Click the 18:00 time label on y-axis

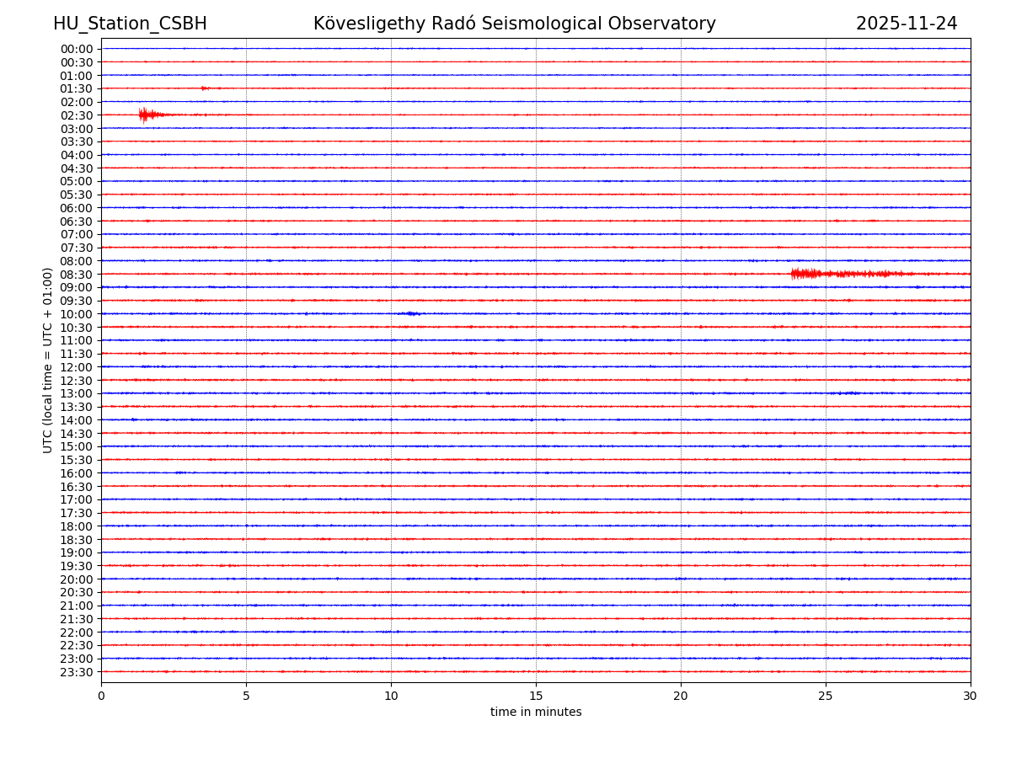point(77,526)
